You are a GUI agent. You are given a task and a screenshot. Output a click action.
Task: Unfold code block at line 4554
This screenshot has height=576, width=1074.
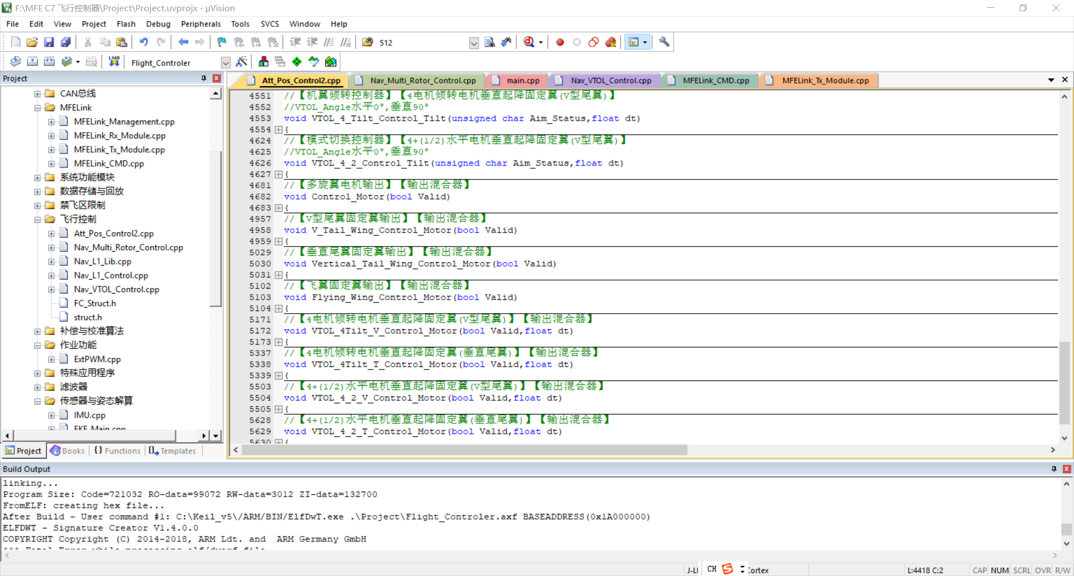(278, 130)
